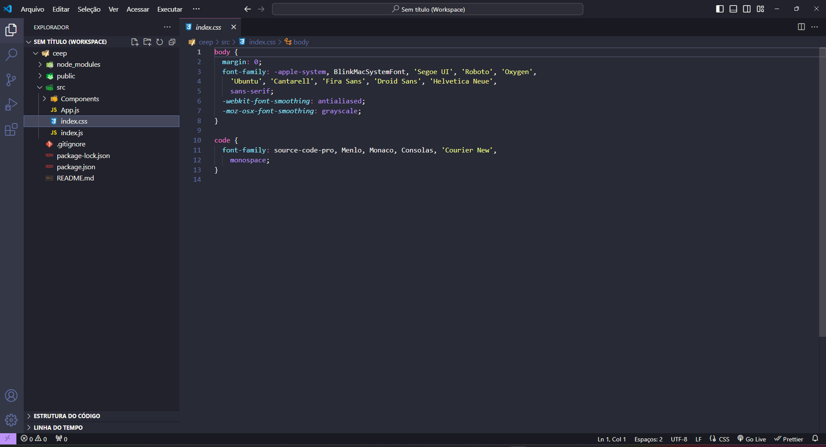Expand the Components folder
This screenshot has width=826, height=447.
pyautogui.click(x=44, y=99)
